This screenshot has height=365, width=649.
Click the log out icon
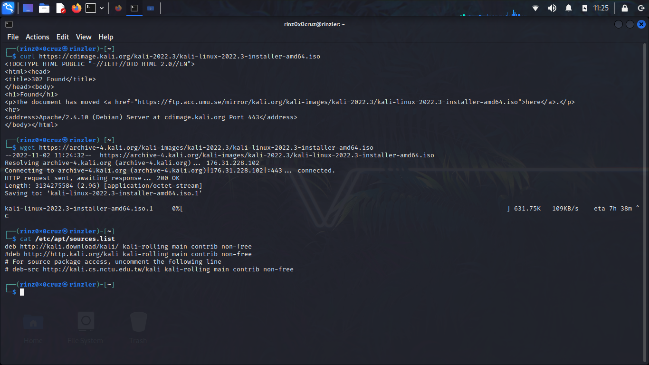pyautogui.click(x=640, y=8)
